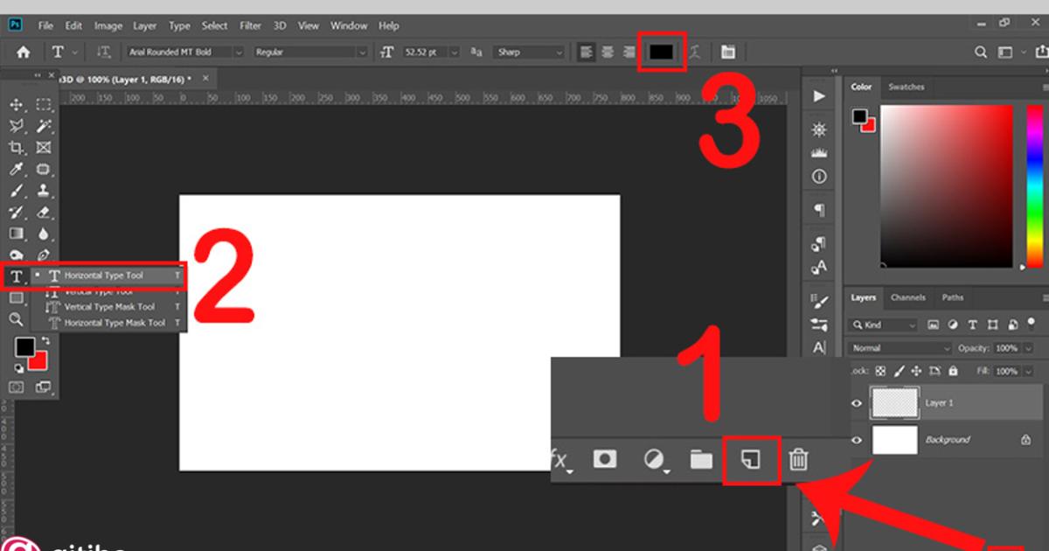1049x551 pixels.
Task: Add a layer mask
Action: pos(604,459)
